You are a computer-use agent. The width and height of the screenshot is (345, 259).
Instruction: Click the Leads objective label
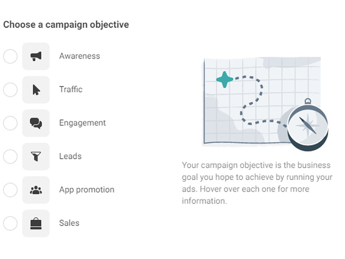click(70, 156)
